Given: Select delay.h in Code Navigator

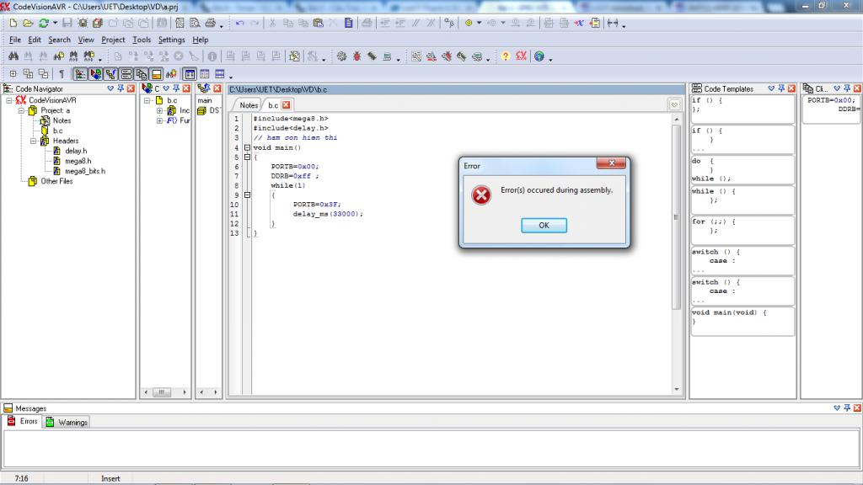Looking at the screenshot, I should (76, 151).
